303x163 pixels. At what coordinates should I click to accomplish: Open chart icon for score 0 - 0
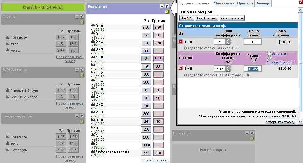coord(93,25)
